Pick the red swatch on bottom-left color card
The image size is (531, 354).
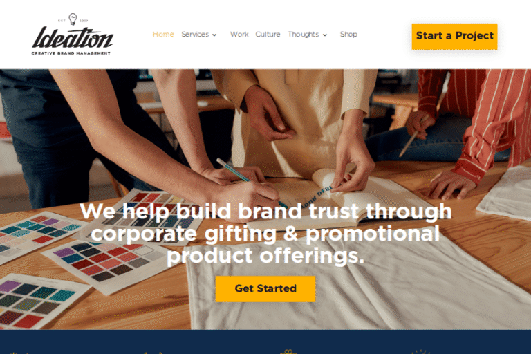28,321
